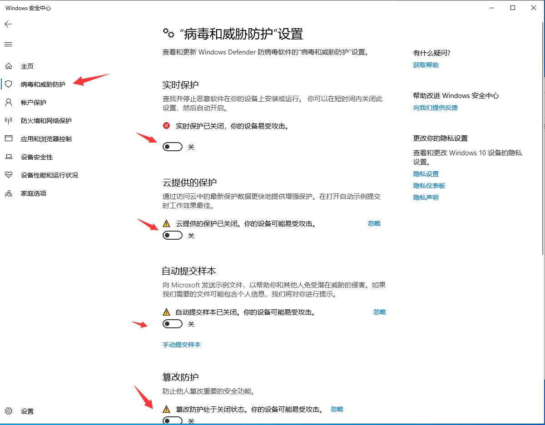
Task: Close the Windows 安全中心 window
Action: coord(534,8)
